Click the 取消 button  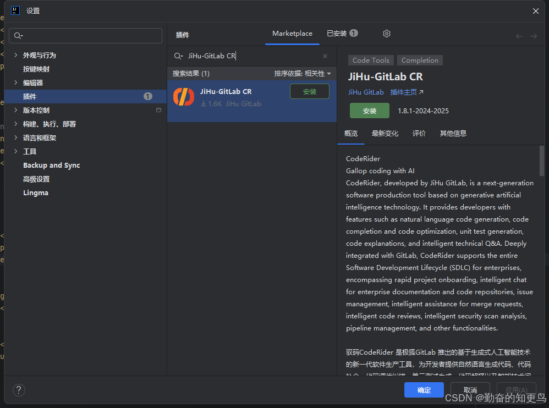[470, 390]
